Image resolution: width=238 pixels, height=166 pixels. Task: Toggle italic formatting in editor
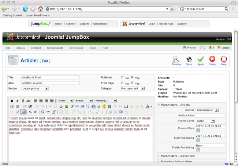17,101
